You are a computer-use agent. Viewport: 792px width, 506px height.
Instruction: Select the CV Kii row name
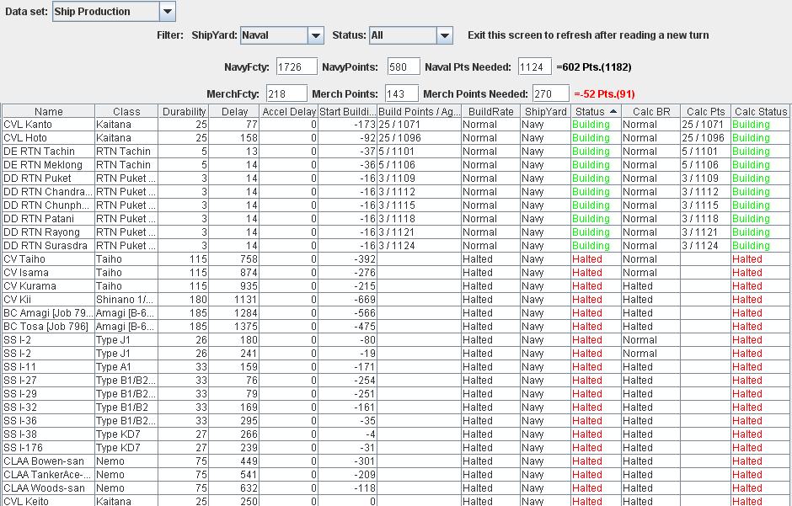click(49, 300)
